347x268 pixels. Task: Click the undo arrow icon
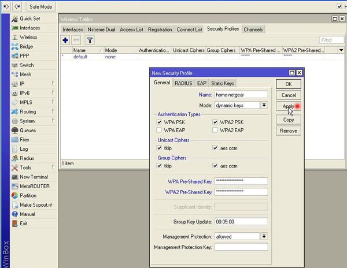(6, 6)
